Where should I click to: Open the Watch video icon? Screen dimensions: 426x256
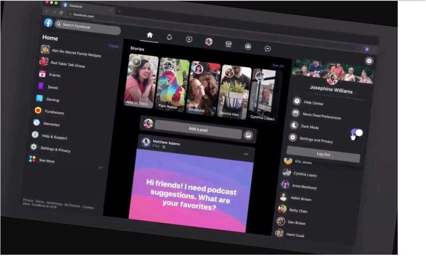pyautogui.click(x=189, y=39)
